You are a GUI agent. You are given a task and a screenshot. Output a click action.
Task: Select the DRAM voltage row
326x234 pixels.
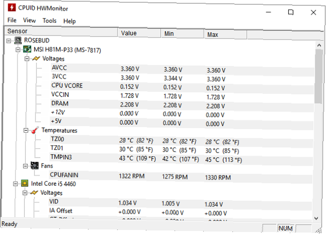click(182, 104)
